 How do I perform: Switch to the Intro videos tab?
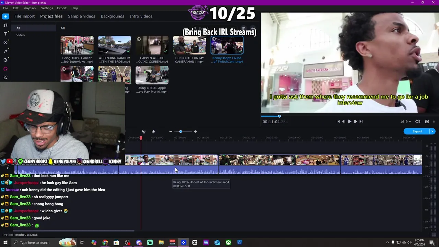[x=141, y=16]
